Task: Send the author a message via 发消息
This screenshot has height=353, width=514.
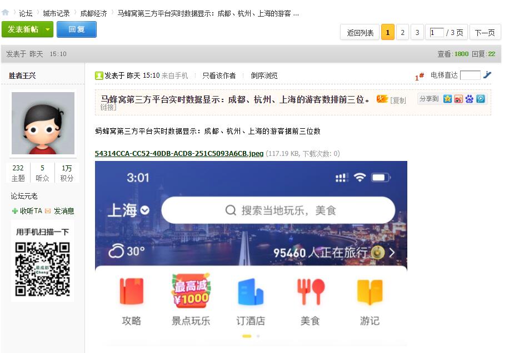Action: [x=59, y=211]
